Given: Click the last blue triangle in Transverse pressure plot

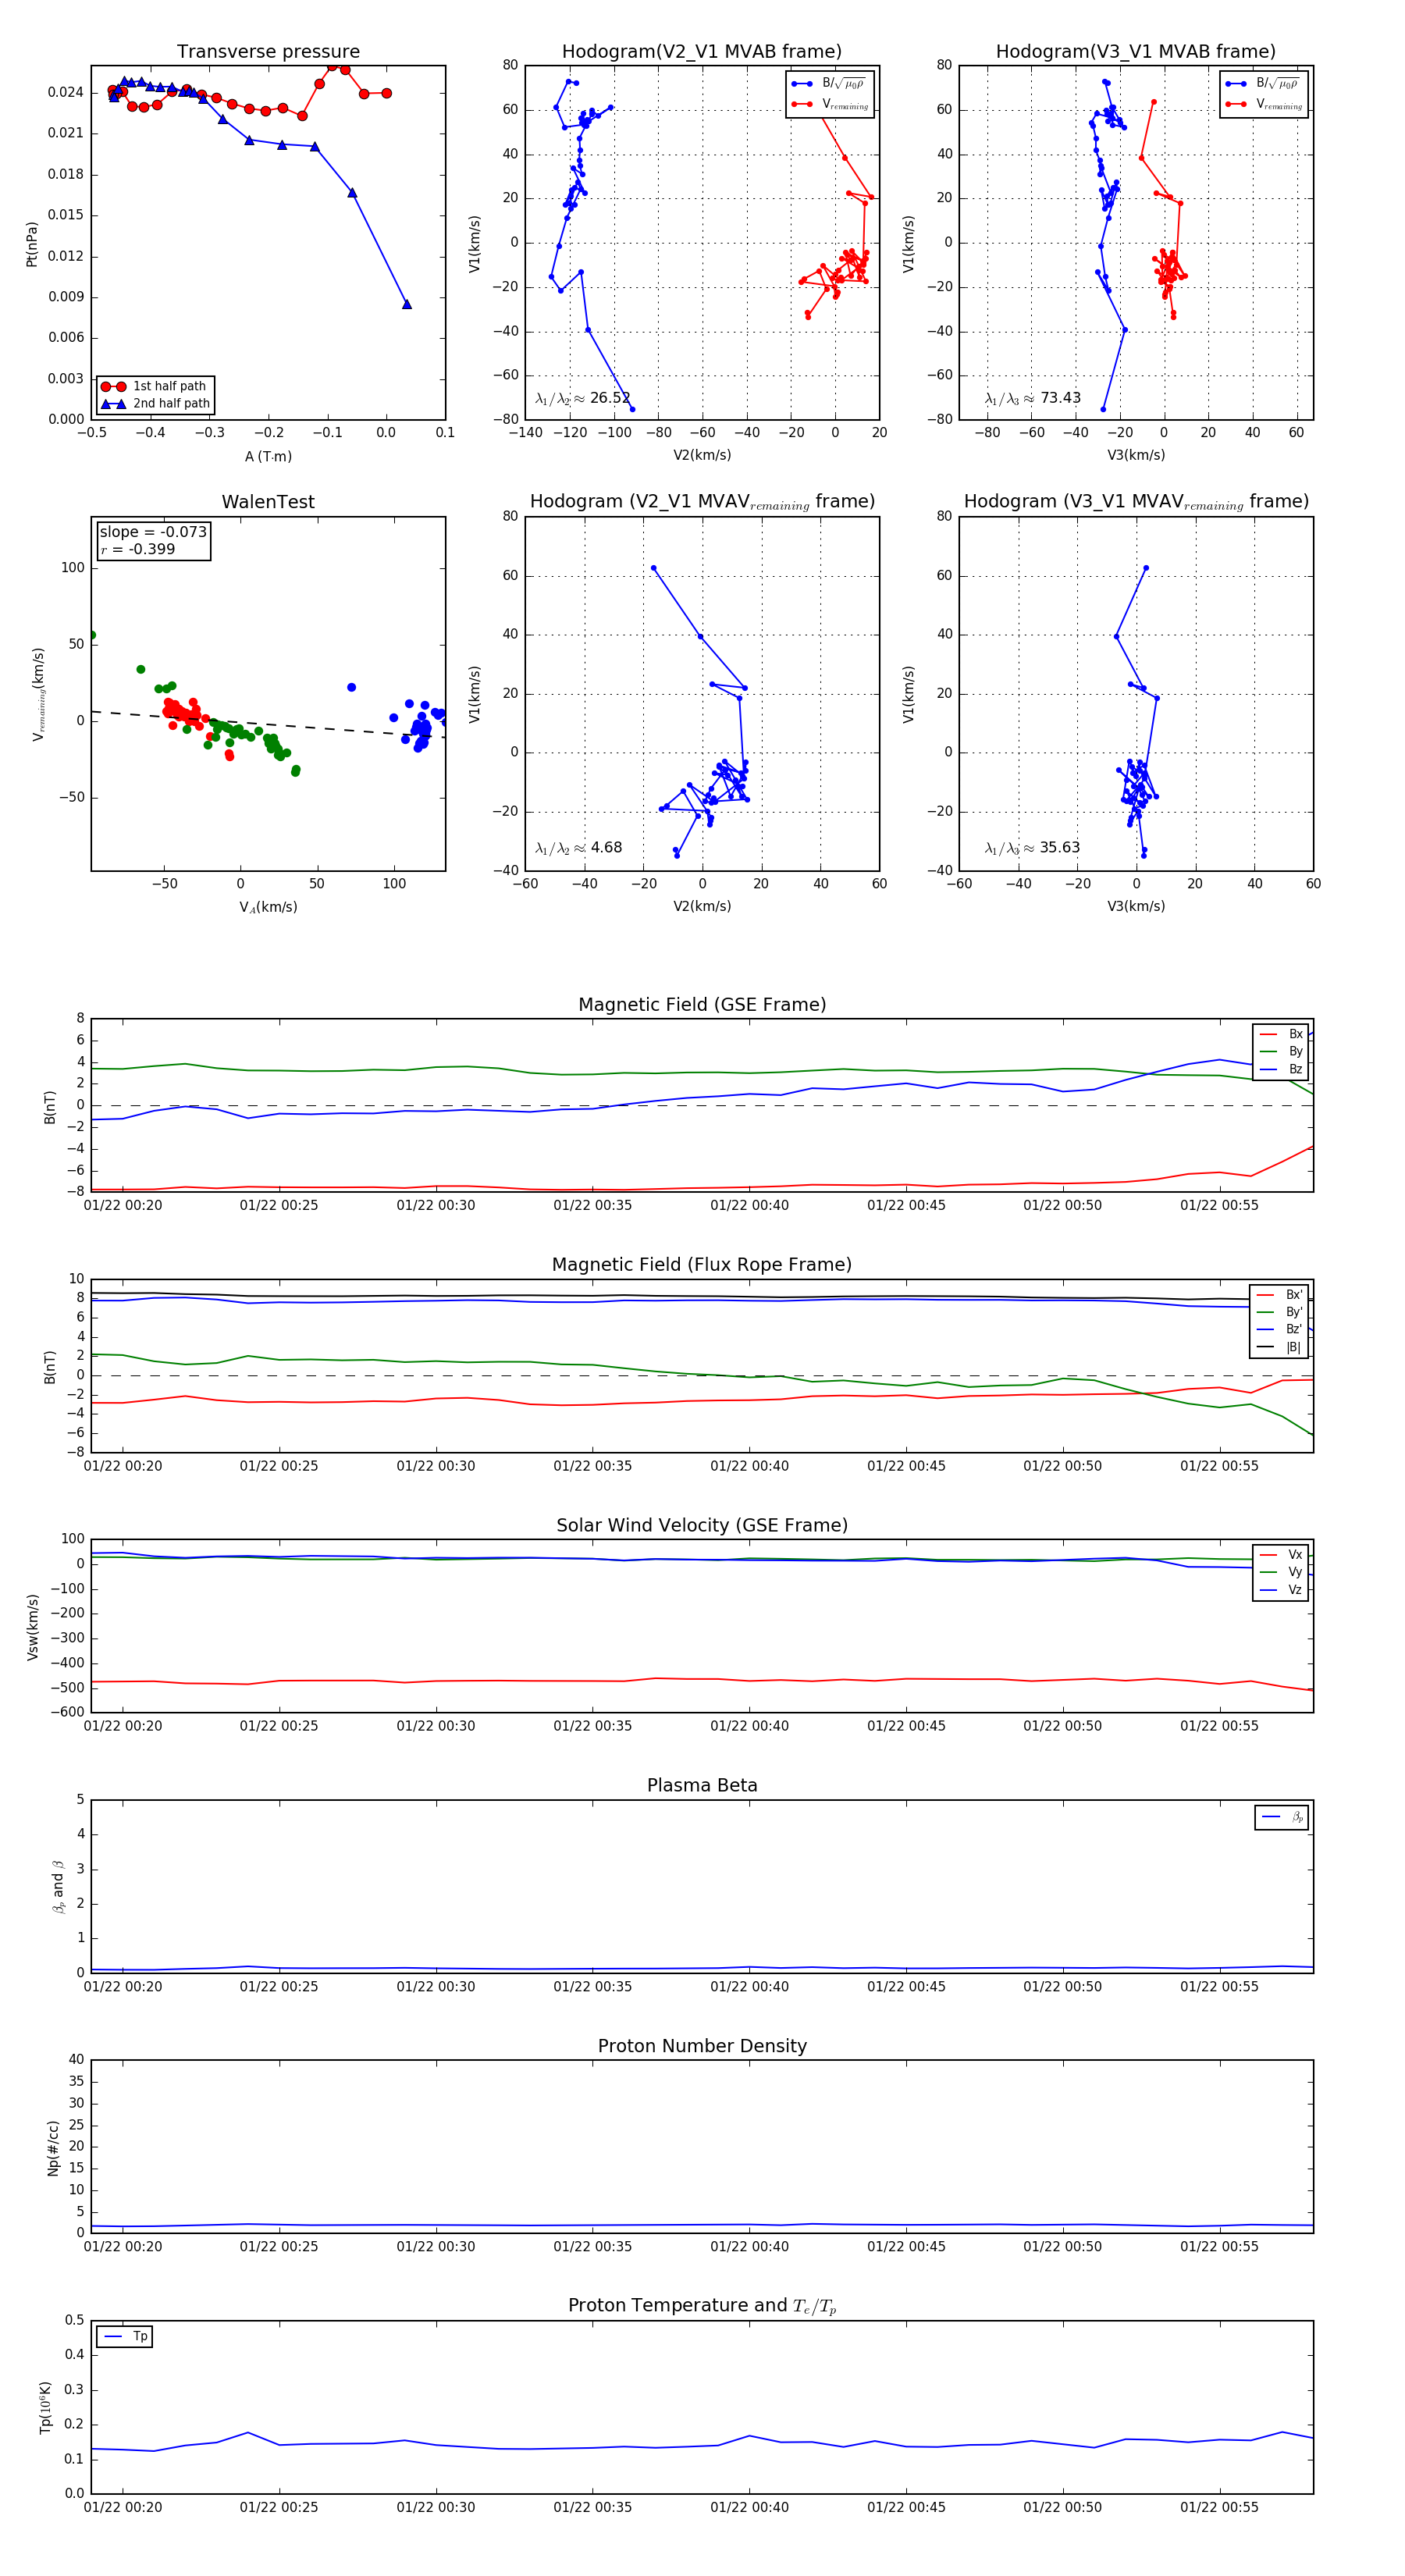Looking at the screenshot, I should (x=407, y=304).
